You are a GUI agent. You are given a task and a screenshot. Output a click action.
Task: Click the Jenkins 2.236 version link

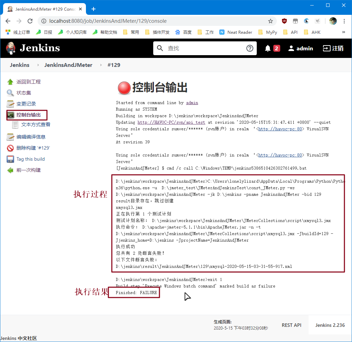330,325
